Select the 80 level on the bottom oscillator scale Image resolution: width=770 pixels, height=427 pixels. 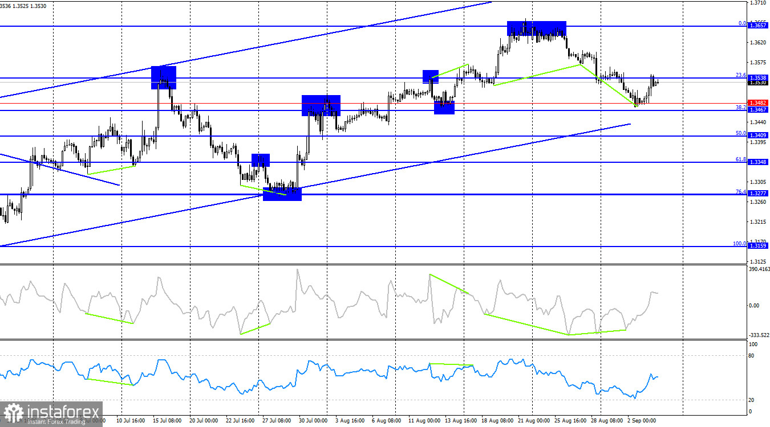(752, 356)
